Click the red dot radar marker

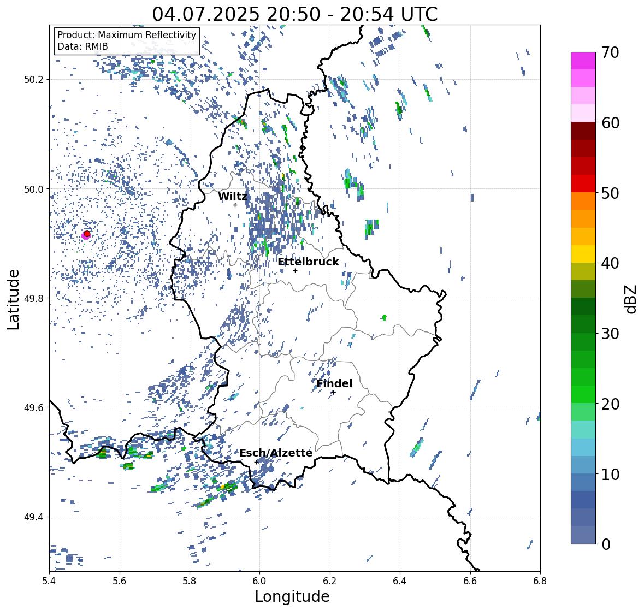[87, 234]
